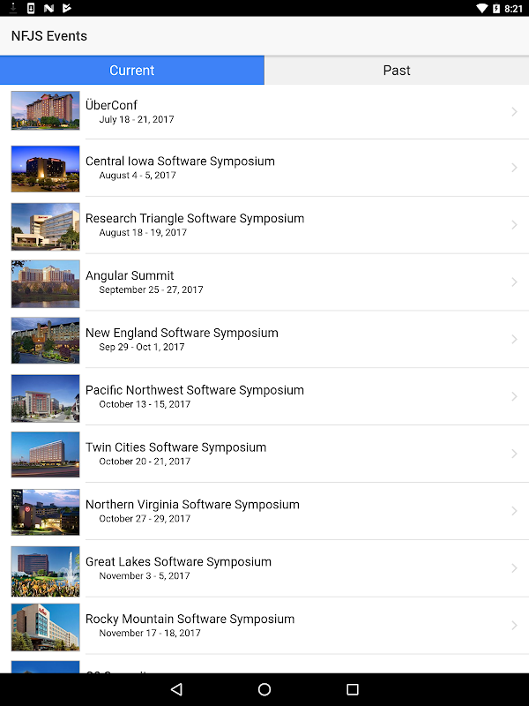529x706 pixels.
Task: Expand Great Lakes Software Symposium chevron
Action: [x=514, y=567]
